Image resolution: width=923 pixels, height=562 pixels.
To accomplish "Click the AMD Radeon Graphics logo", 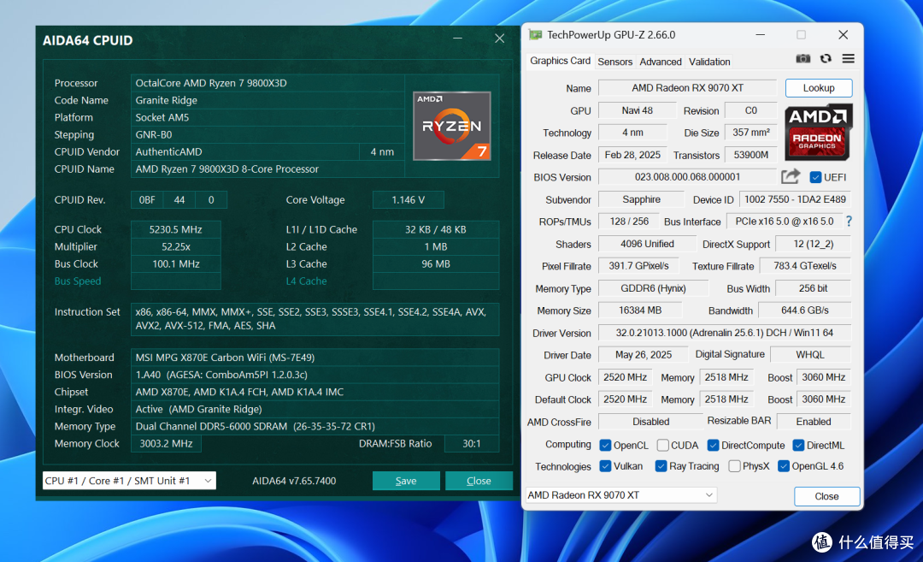I will (x=818, y=132).
